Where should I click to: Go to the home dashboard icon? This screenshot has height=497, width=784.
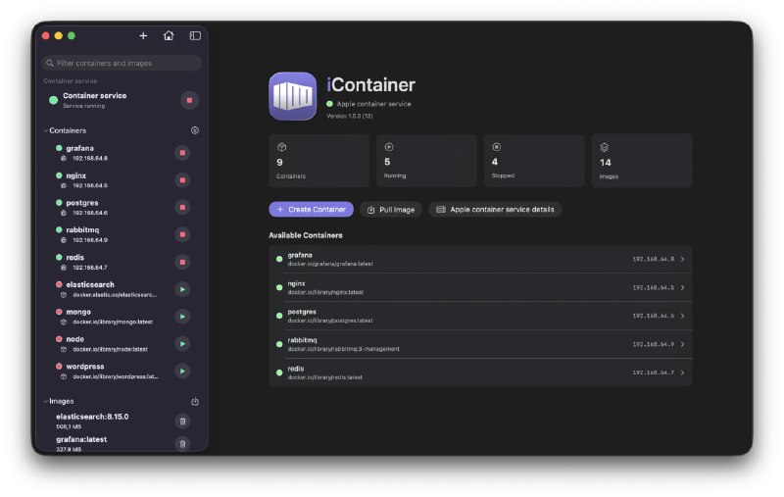point(169,35)
